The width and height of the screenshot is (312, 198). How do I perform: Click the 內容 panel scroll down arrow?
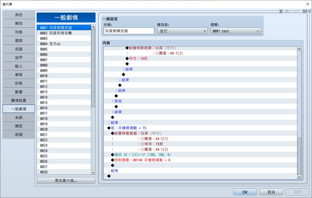(299, 177)
